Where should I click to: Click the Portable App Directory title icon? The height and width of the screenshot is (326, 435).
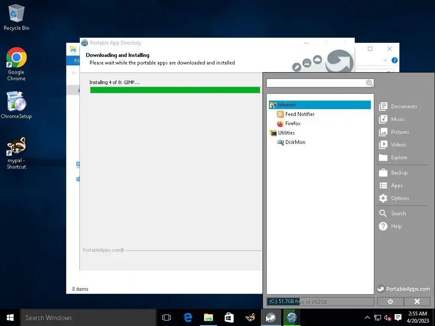point(85,43)
